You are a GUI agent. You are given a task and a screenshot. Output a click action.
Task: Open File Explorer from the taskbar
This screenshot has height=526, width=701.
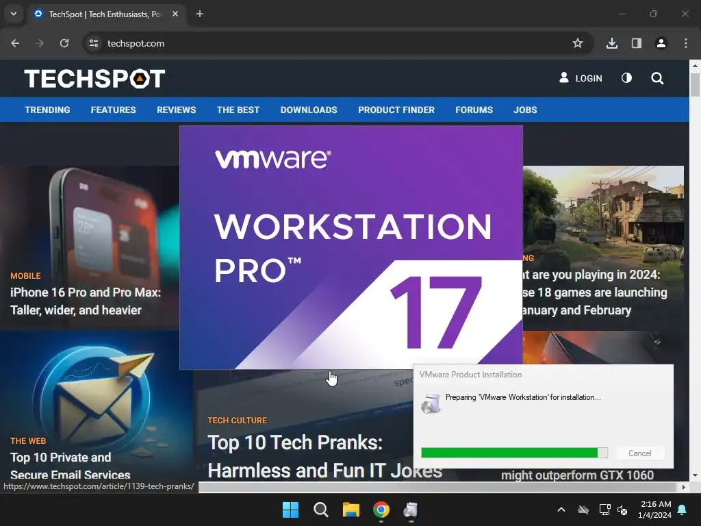coord(351,510)
